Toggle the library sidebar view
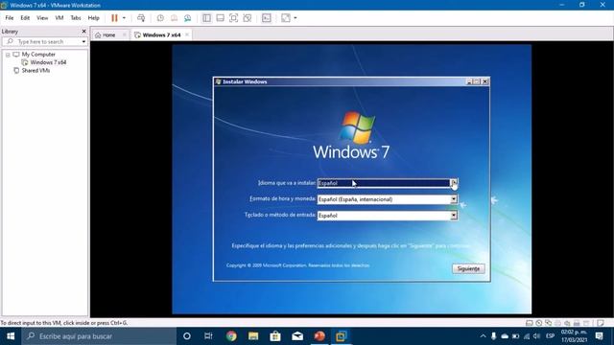This screenshot has height=345, width=614. tap(206, 18)
